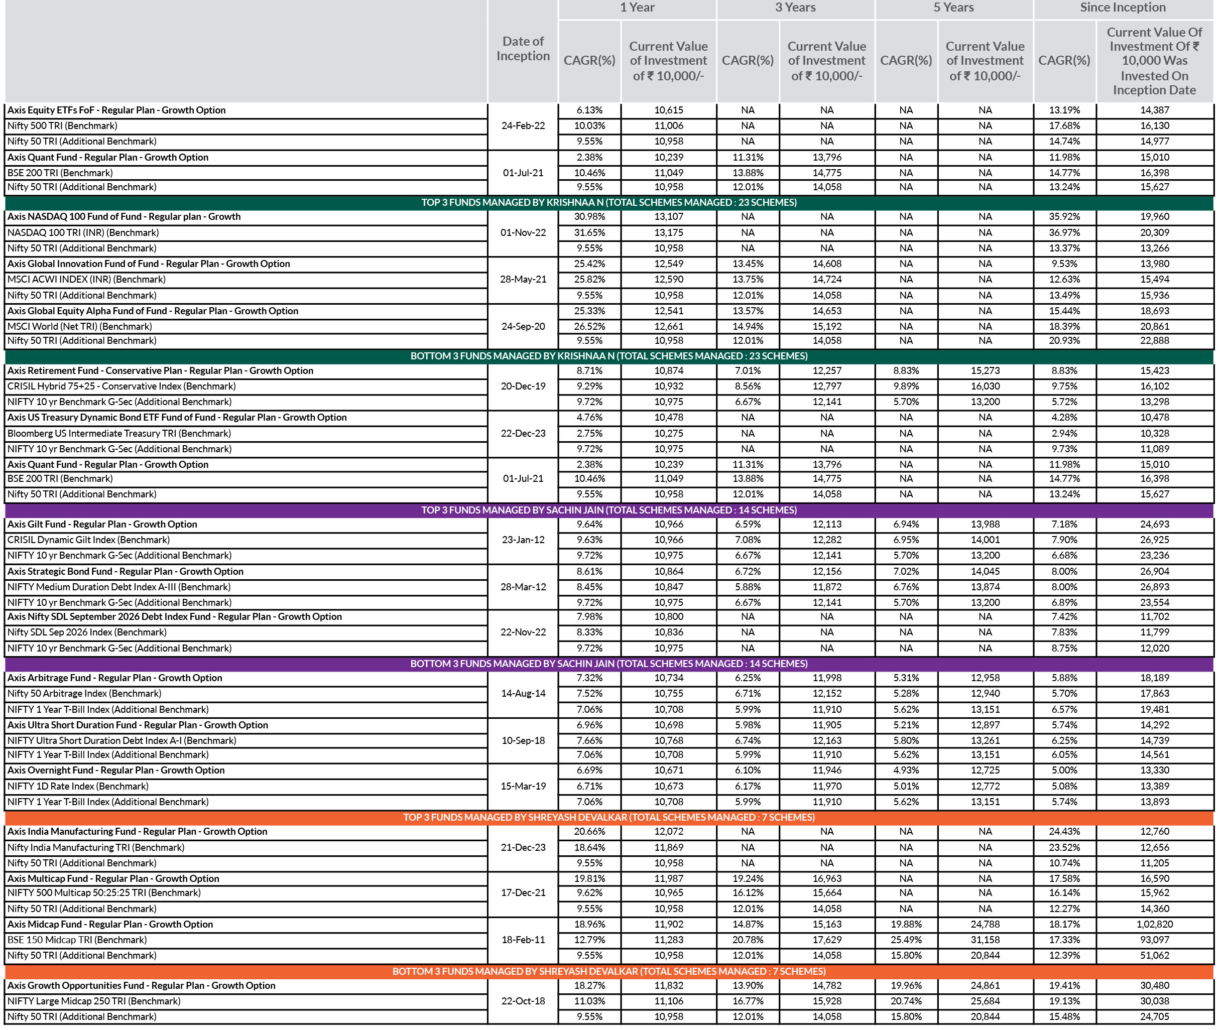Select the 30.98% one-year CAGR value
This screenshot has height=1030, width=1220.
tap(589, 217)
